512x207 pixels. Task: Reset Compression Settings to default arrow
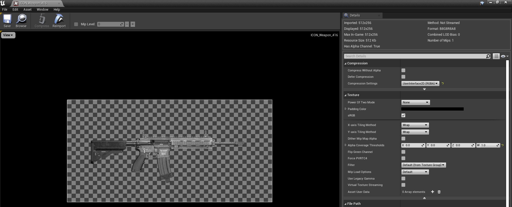pyautogui.click(x=443, y=83)
